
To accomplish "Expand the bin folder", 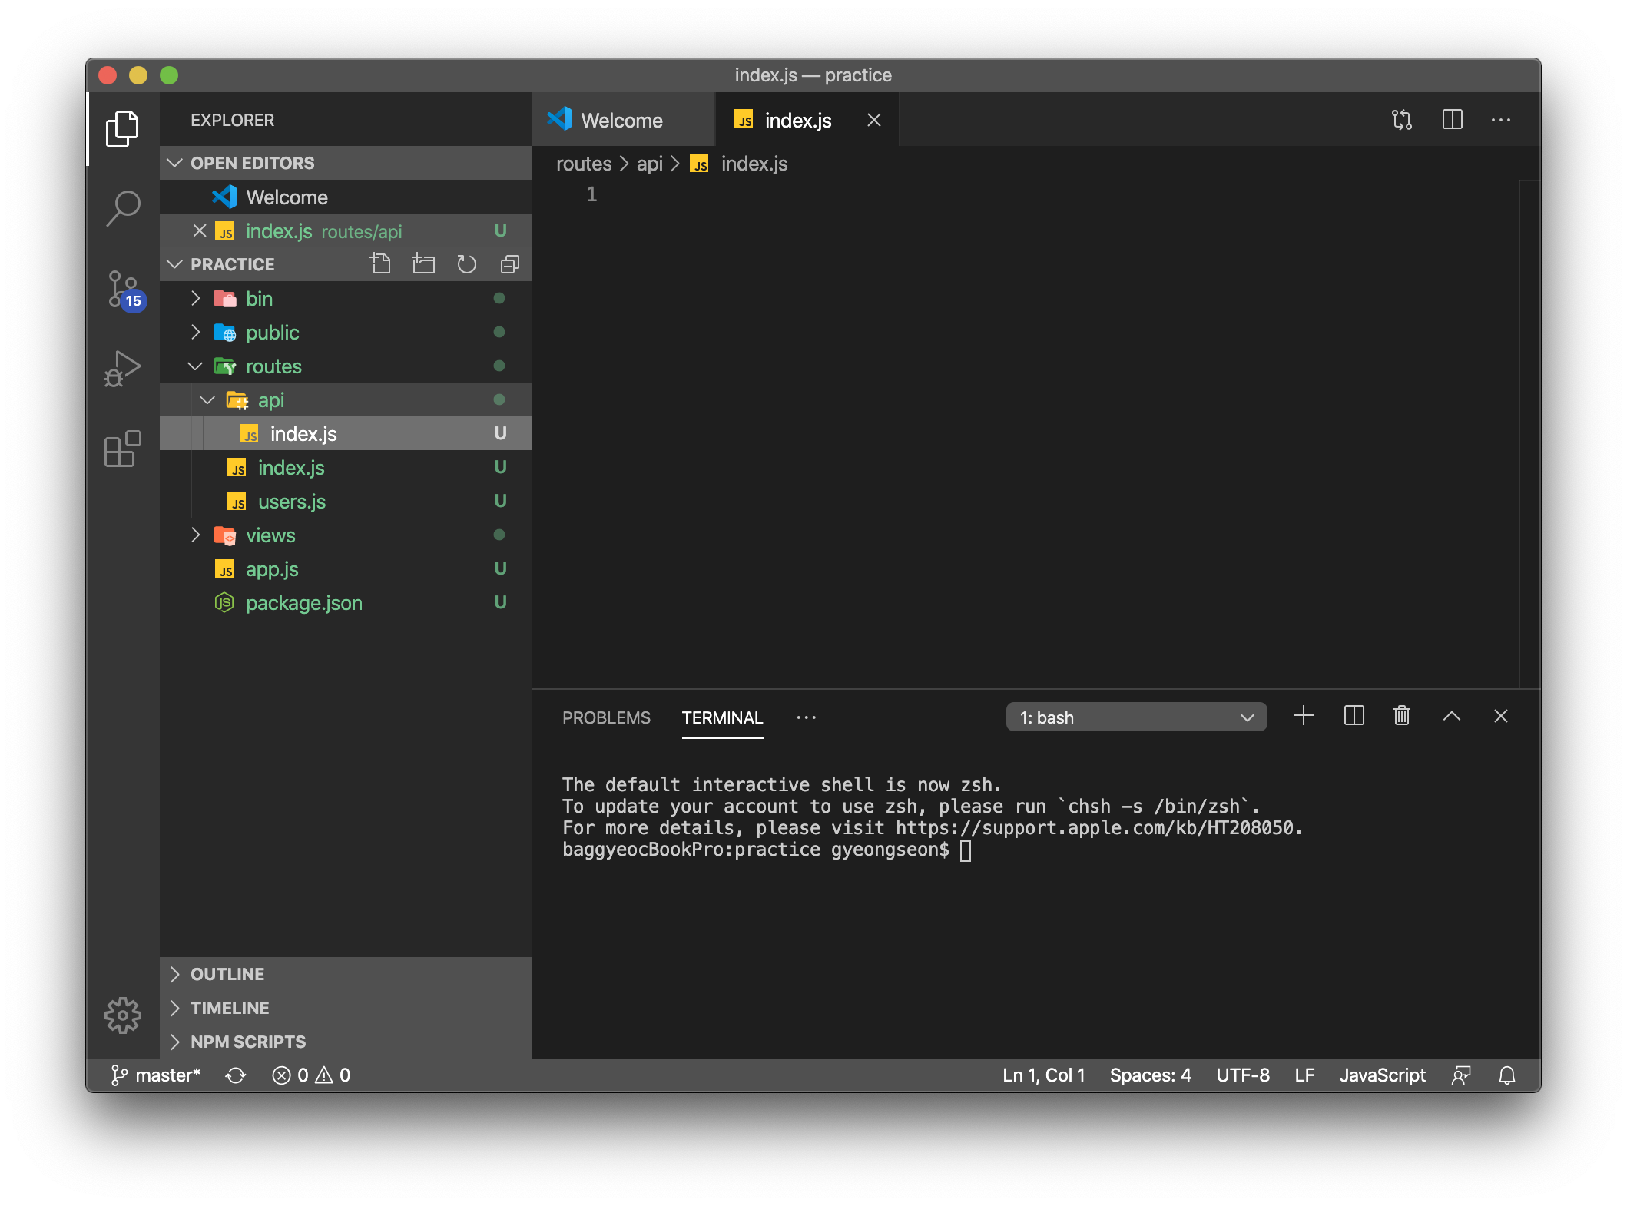I will [x=260, y=299].
